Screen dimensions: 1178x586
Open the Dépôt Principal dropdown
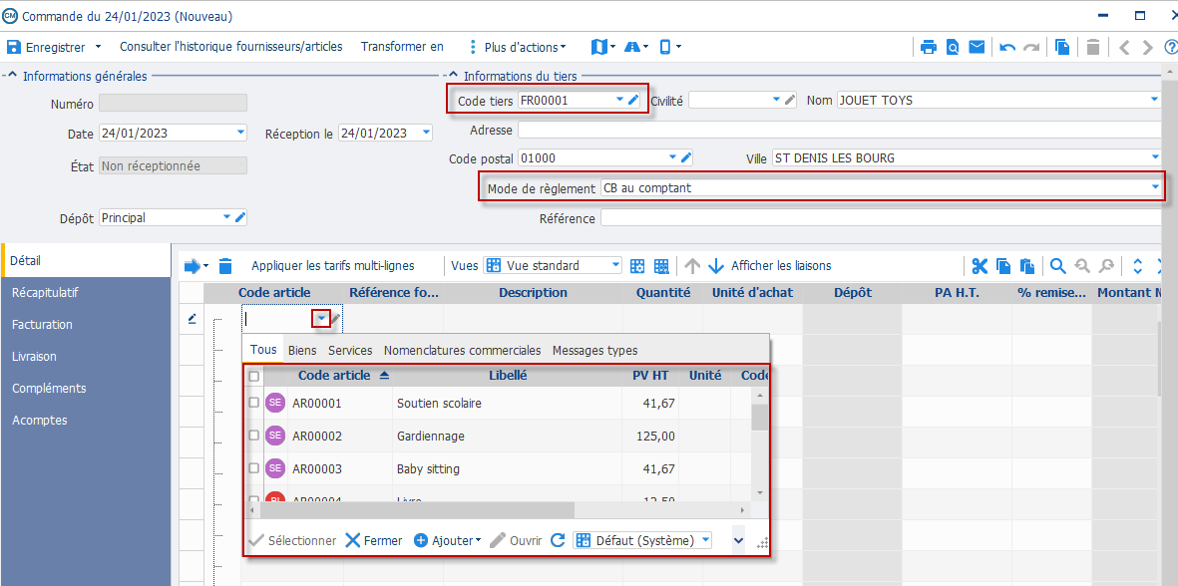point(226,217)
